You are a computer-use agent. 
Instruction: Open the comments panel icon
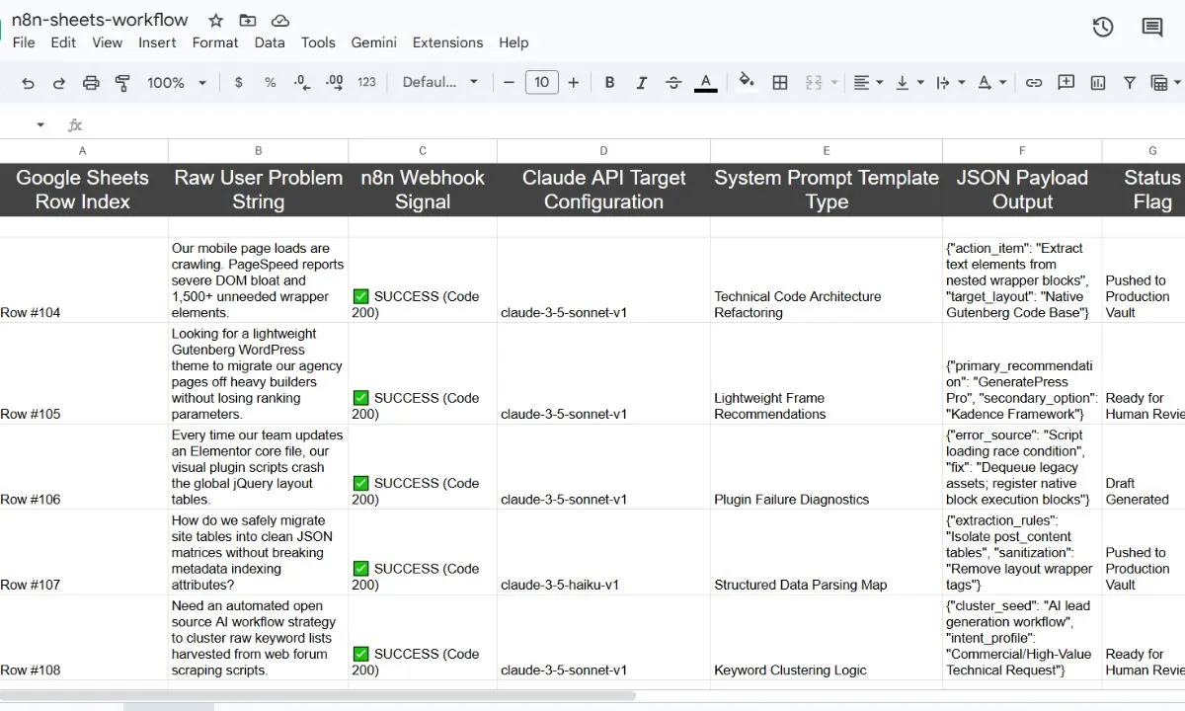[x=1152, y=28]
